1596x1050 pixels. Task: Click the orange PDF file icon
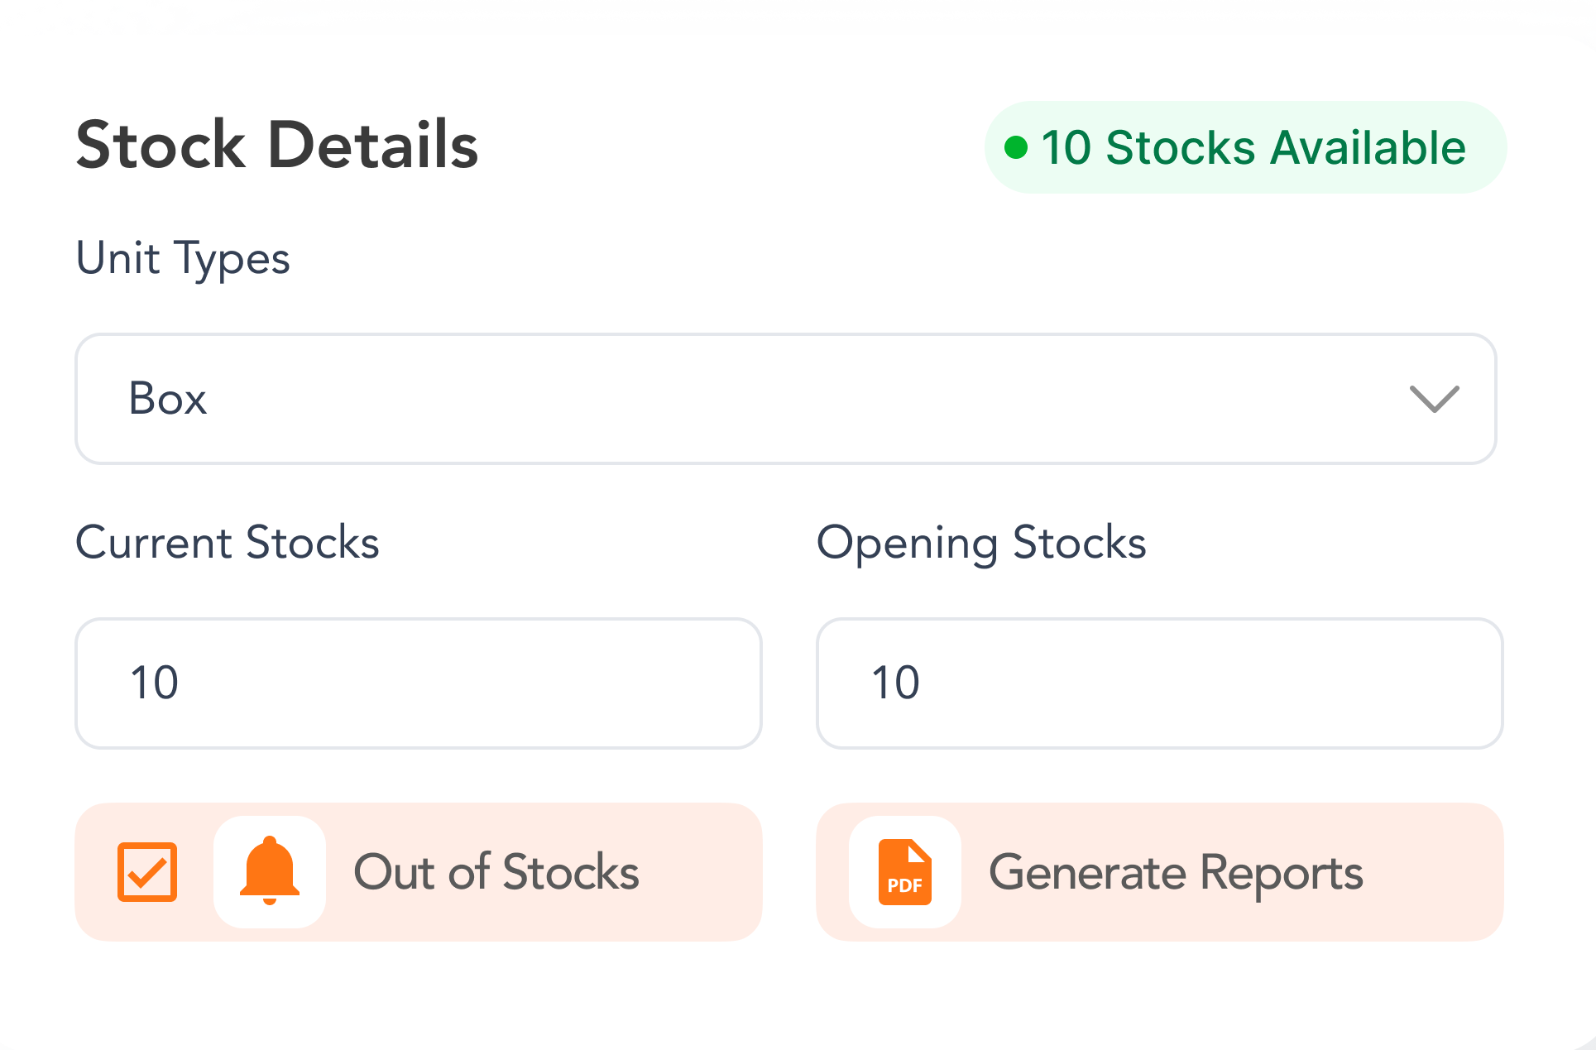point(904,872)
